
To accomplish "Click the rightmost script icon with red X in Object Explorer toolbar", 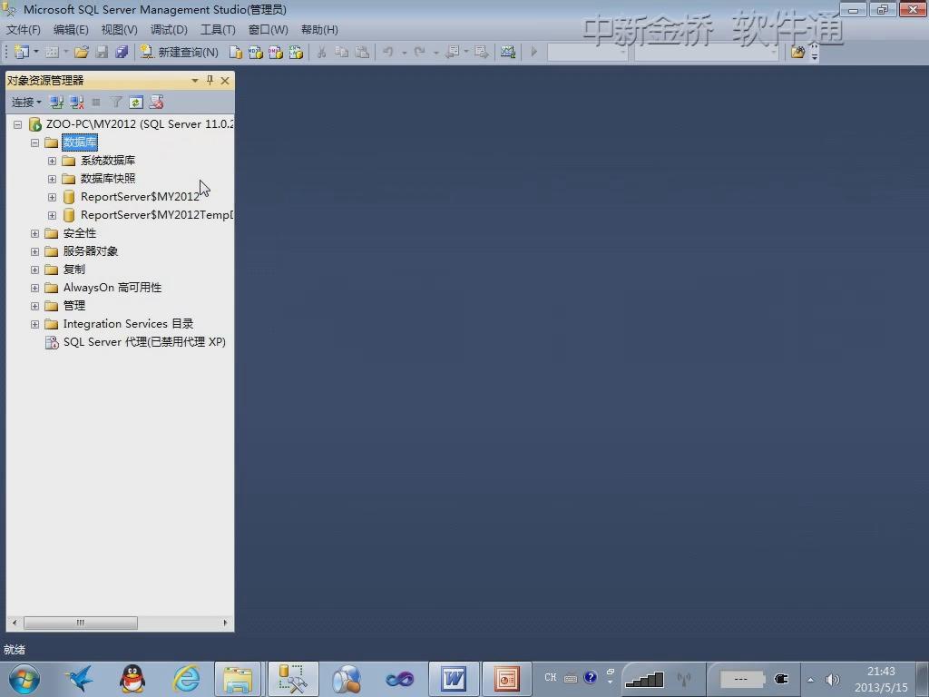I will tap(156, 103).
